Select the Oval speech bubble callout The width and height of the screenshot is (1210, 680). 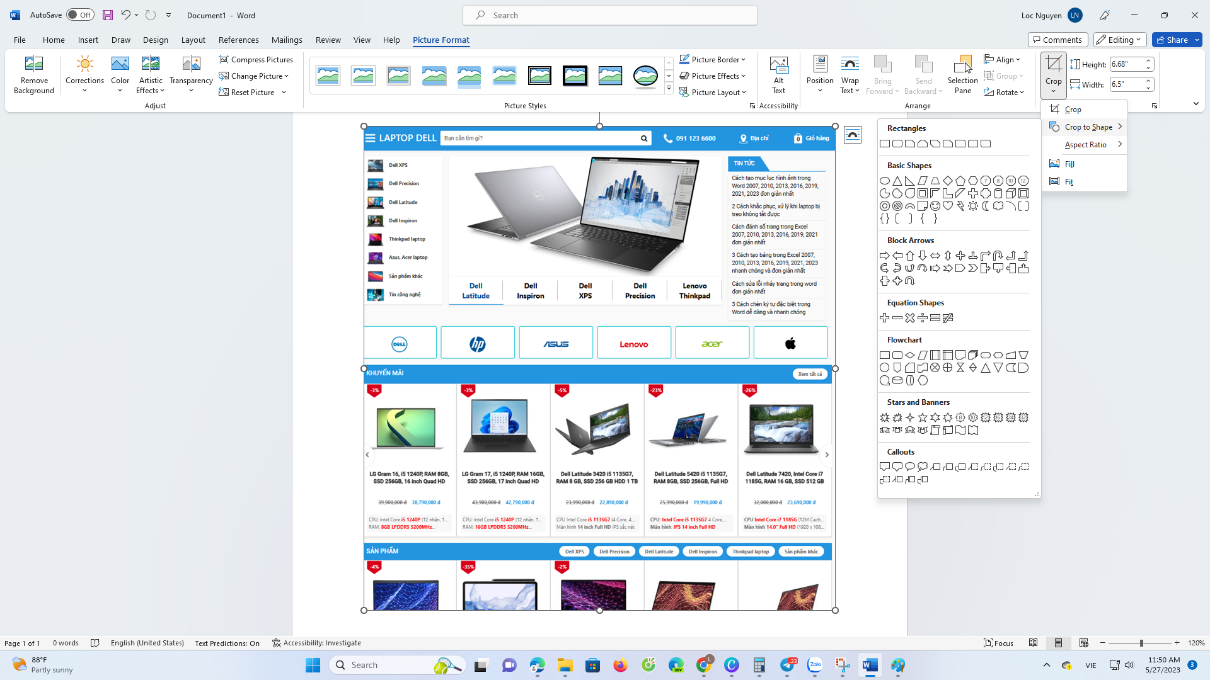[x=910, y=467]
